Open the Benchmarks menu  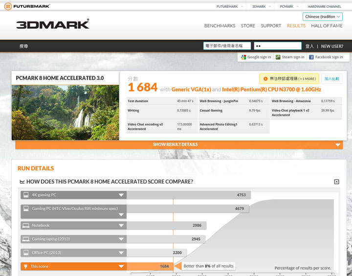(220, 26)
